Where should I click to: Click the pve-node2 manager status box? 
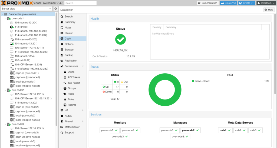tap(190, 130)
